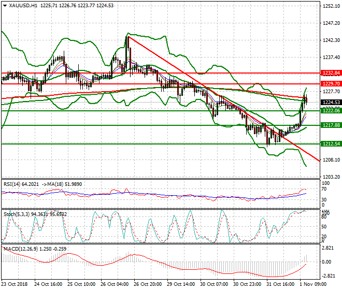Click the 26 Oct 04:00 time label

(x=115, y=284)
